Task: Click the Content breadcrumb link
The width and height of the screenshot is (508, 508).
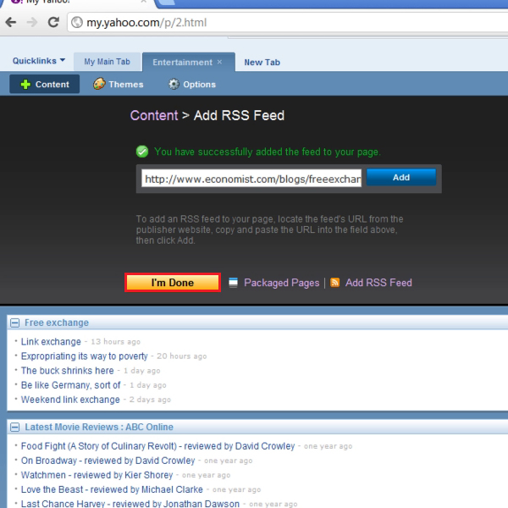Action: [154, 116]
